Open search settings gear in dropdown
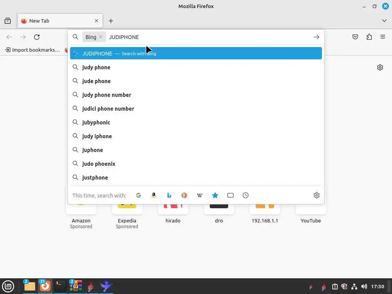 pos(317,195)
